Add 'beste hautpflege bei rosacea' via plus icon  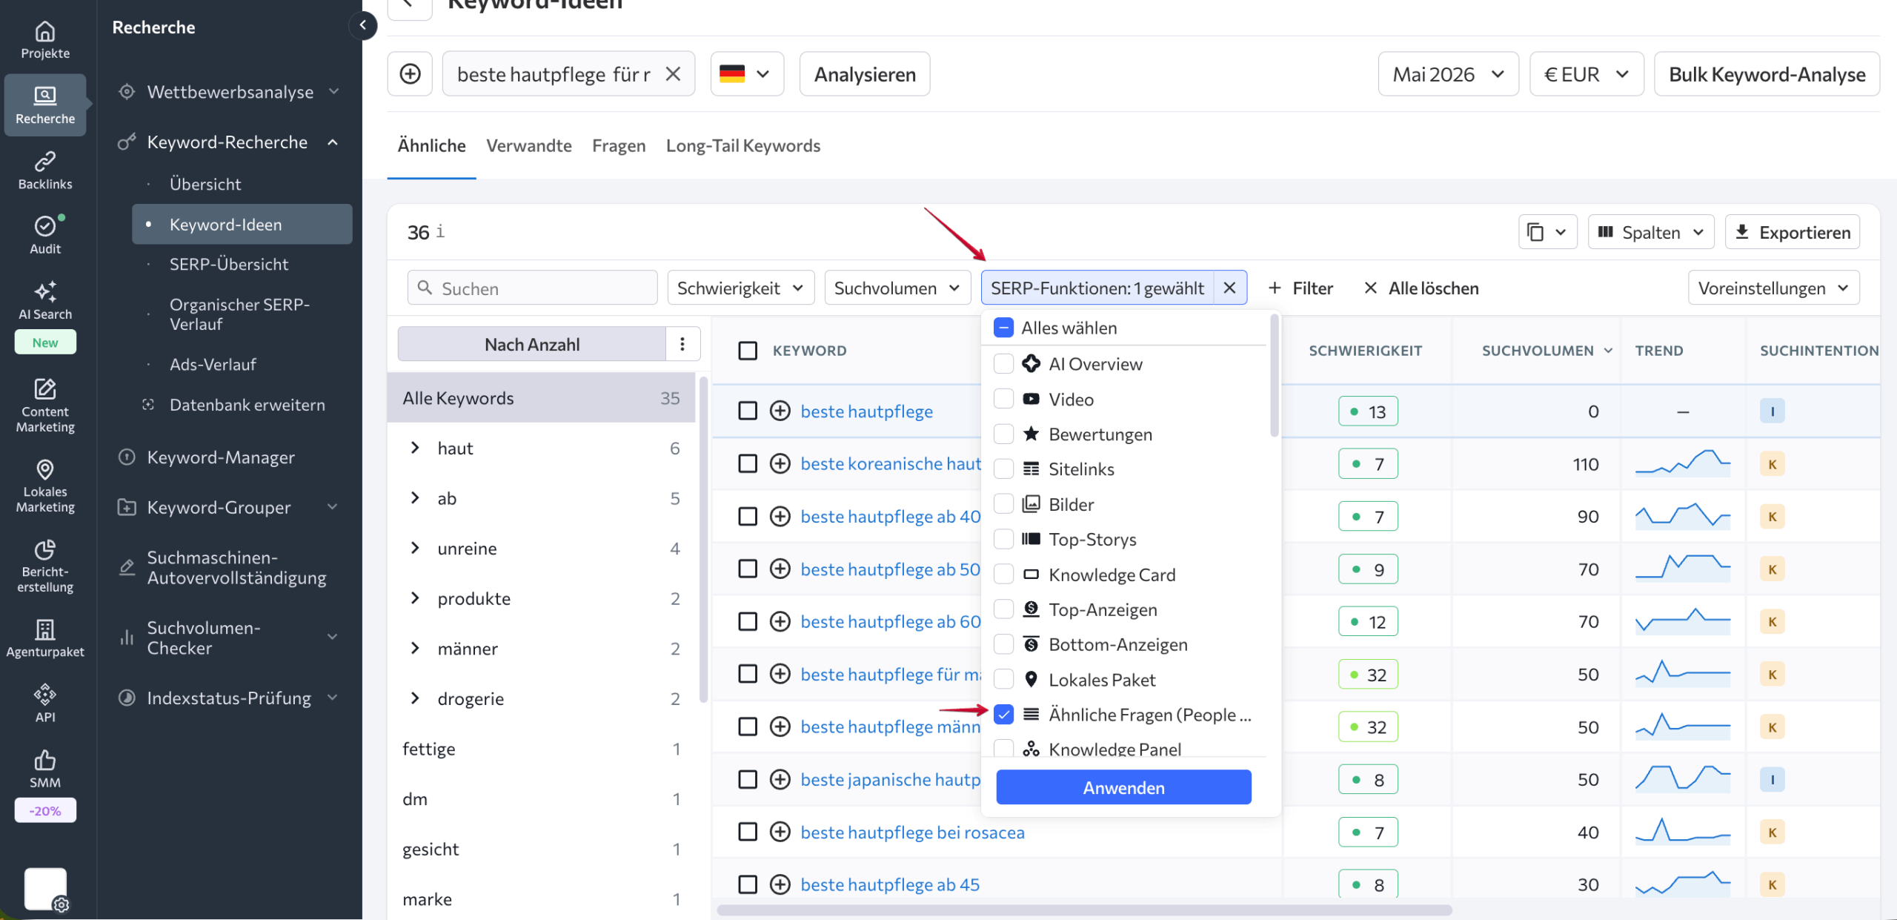tap(780, 832)
